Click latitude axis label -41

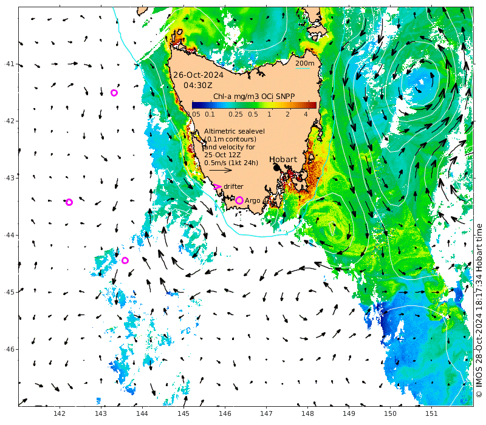click(x=9, y=64)
